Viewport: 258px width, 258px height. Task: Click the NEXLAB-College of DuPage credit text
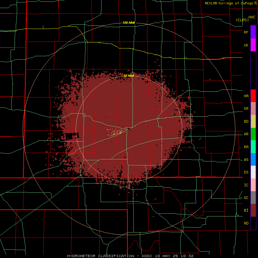[229, 3]
